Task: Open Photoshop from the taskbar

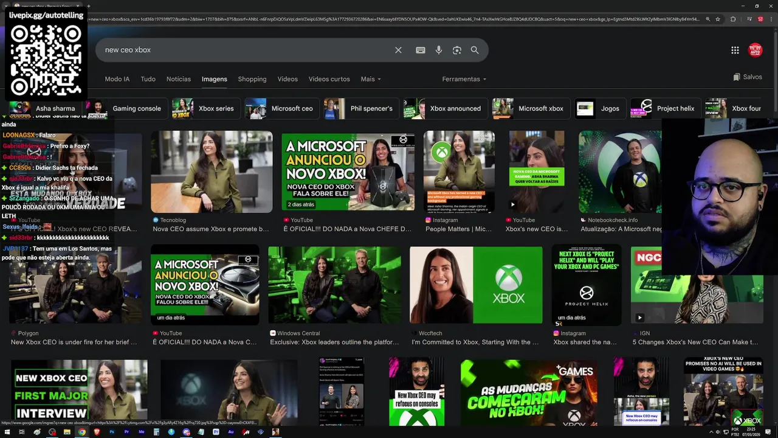Action: coord(112,432)
